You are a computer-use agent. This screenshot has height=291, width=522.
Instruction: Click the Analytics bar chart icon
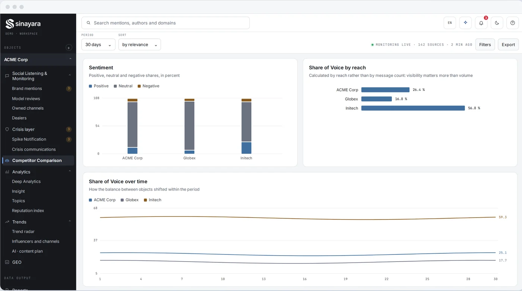pyautogui.click(x=7, y=172)
